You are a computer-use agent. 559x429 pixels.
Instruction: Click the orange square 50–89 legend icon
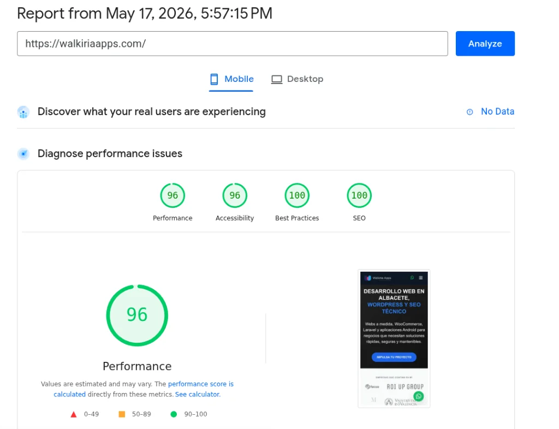coord(122,414)
